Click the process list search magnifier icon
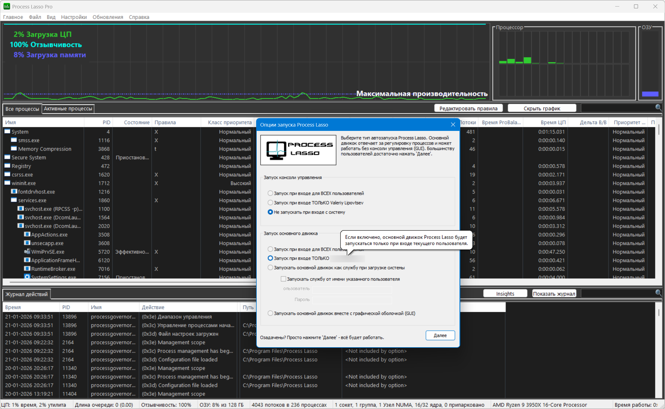 pos(658,108)
